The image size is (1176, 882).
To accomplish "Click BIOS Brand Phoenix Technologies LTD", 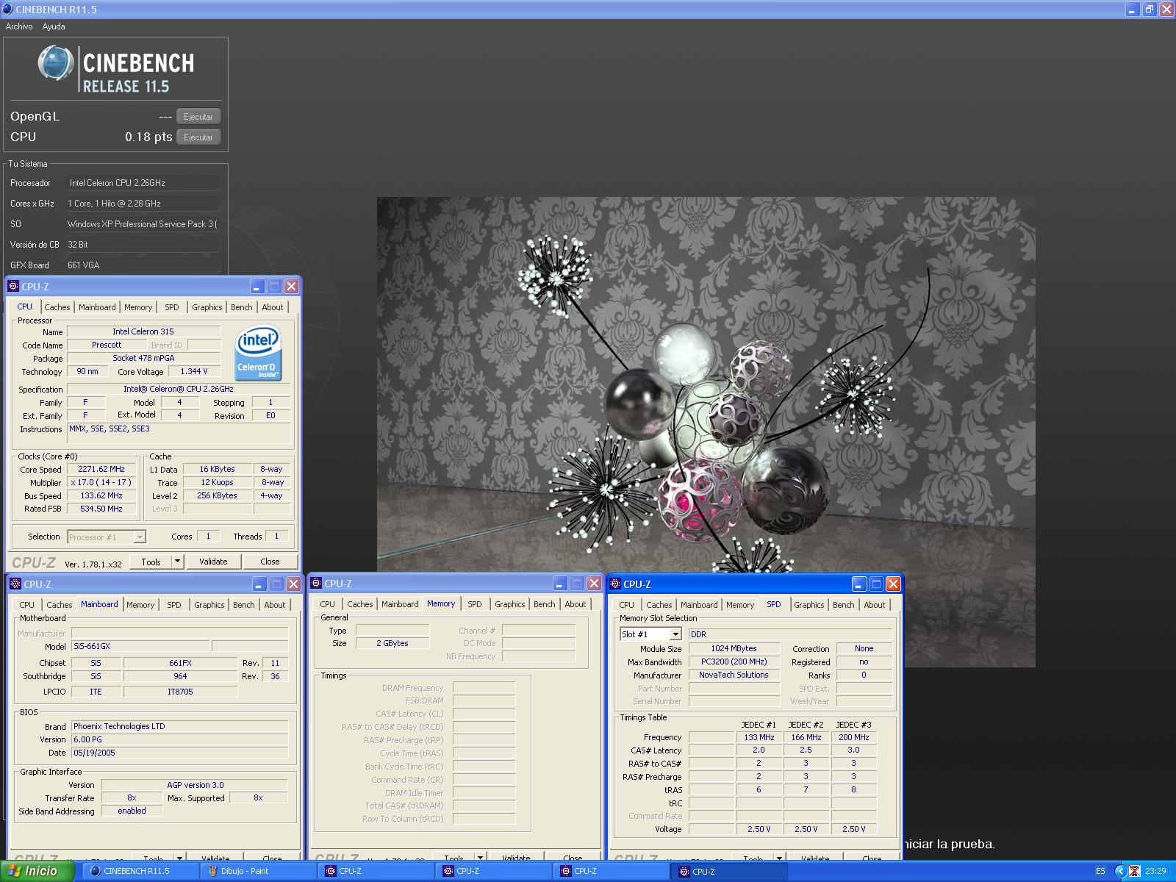I will tap(179, 726).
